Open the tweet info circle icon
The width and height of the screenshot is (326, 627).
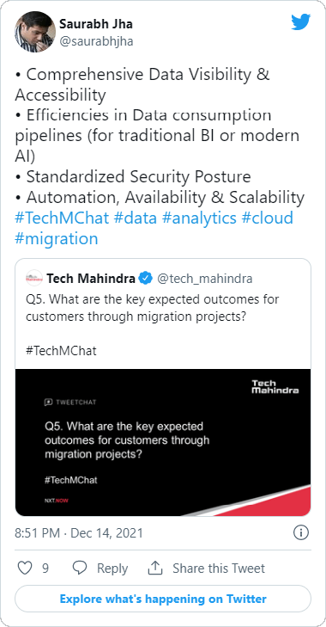coord(301,532)
